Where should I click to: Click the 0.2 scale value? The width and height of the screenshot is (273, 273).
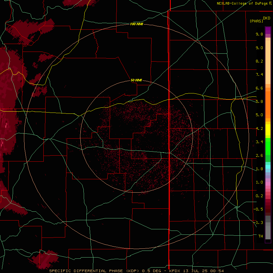[259, 196]
